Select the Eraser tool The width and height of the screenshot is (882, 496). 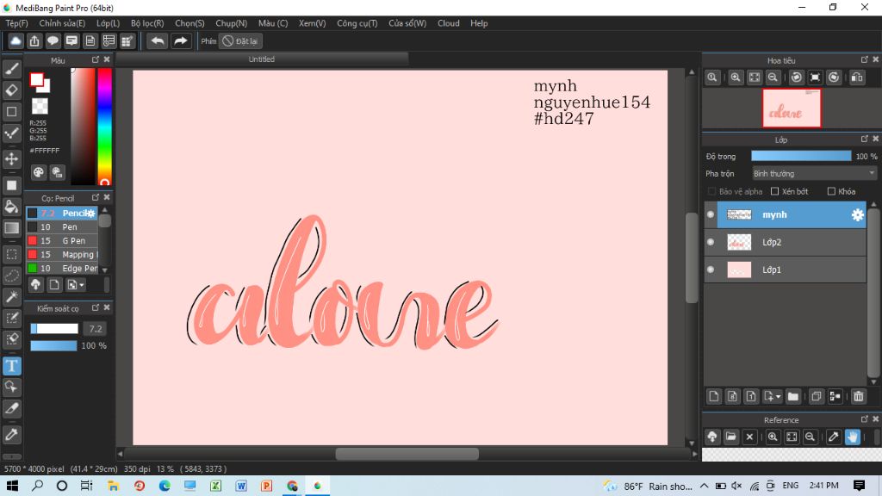tap(12, 90)
